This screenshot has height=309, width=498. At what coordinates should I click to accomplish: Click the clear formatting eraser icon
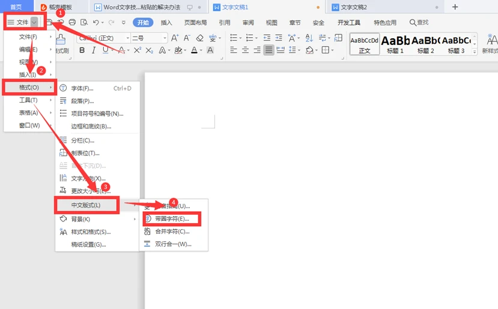tap(199, 38)
